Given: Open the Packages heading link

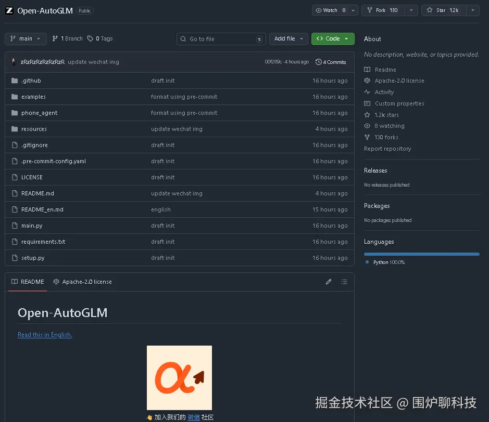Looking at the screenshot, I should click(x=377, y=206).
